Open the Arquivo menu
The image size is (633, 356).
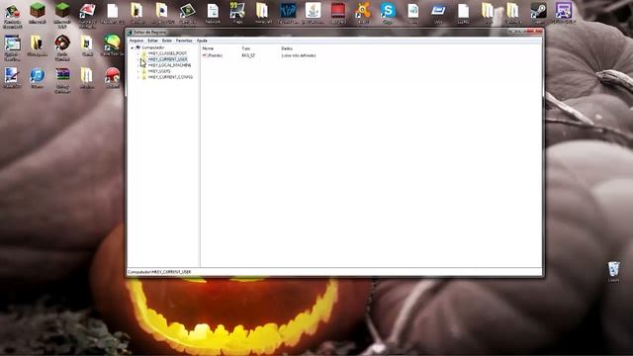click(136, 41)
